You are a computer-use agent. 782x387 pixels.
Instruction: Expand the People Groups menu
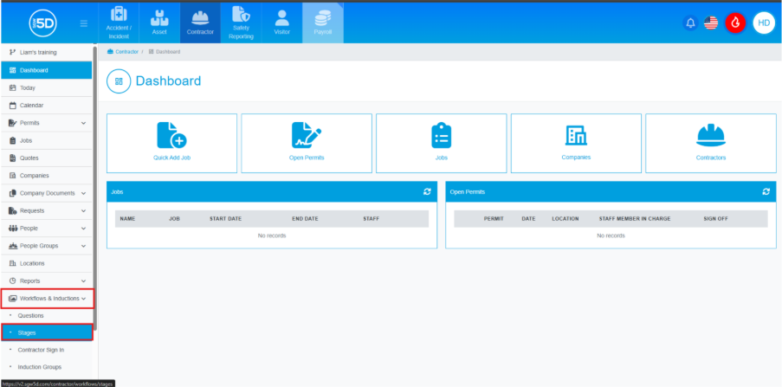(x=83, y=246)
